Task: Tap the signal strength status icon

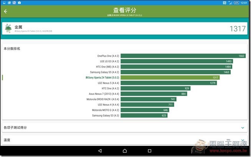Action: (230, 3)
